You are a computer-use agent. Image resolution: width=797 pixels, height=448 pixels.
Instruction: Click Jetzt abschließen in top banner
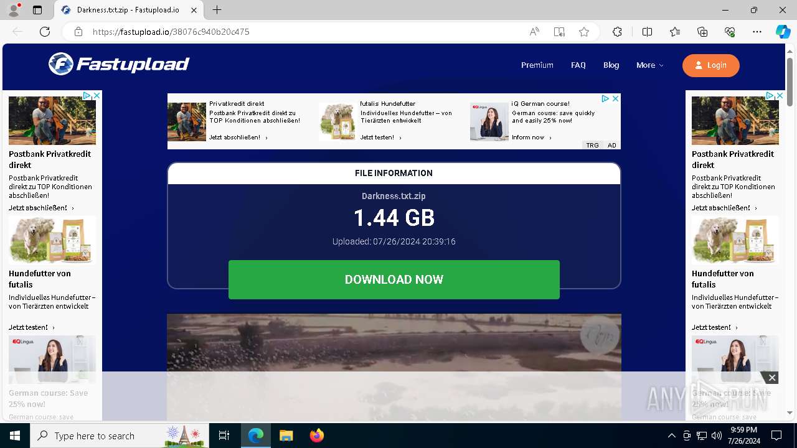[x=238, y=138]
